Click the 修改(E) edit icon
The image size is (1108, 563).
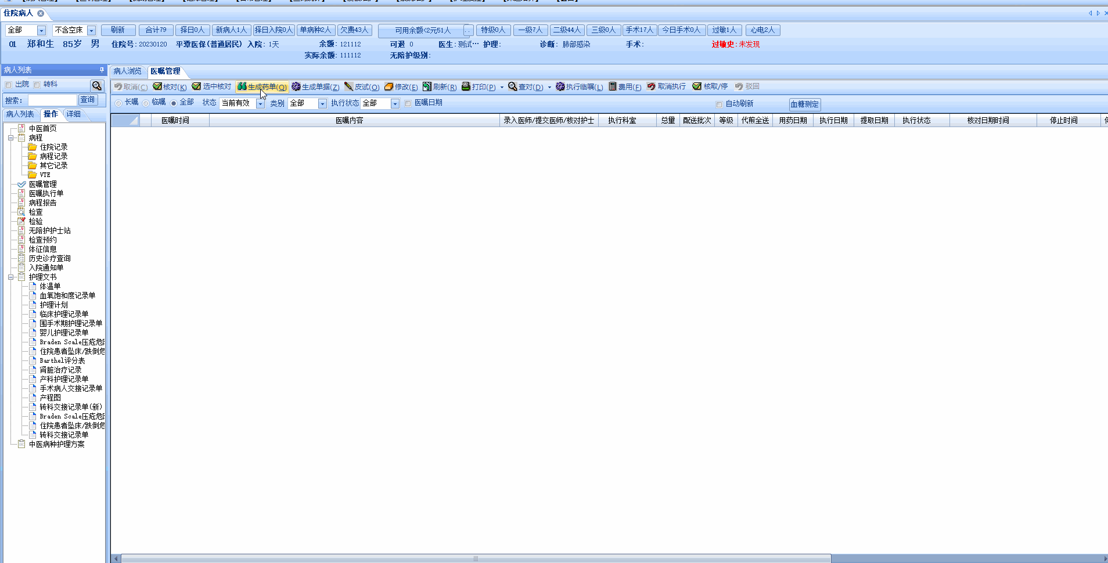tap(389, 86)
